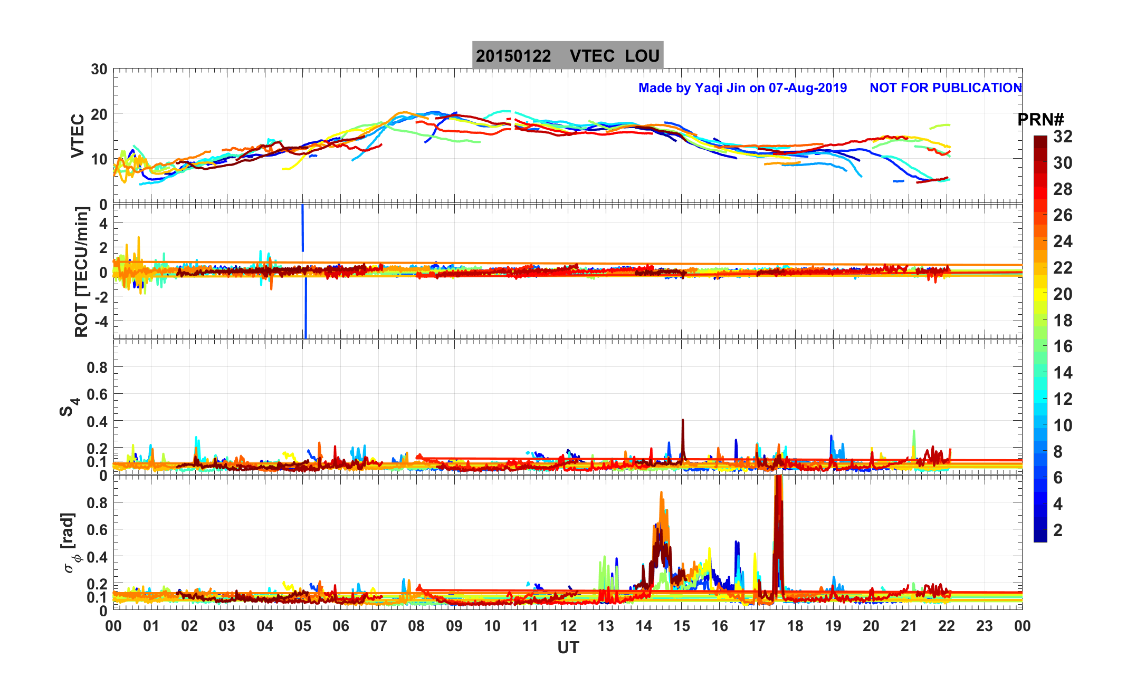Viewport: 1136px width, 678px height.
Task: Click the VTEC y-axis label
Action: pos(78,135)
